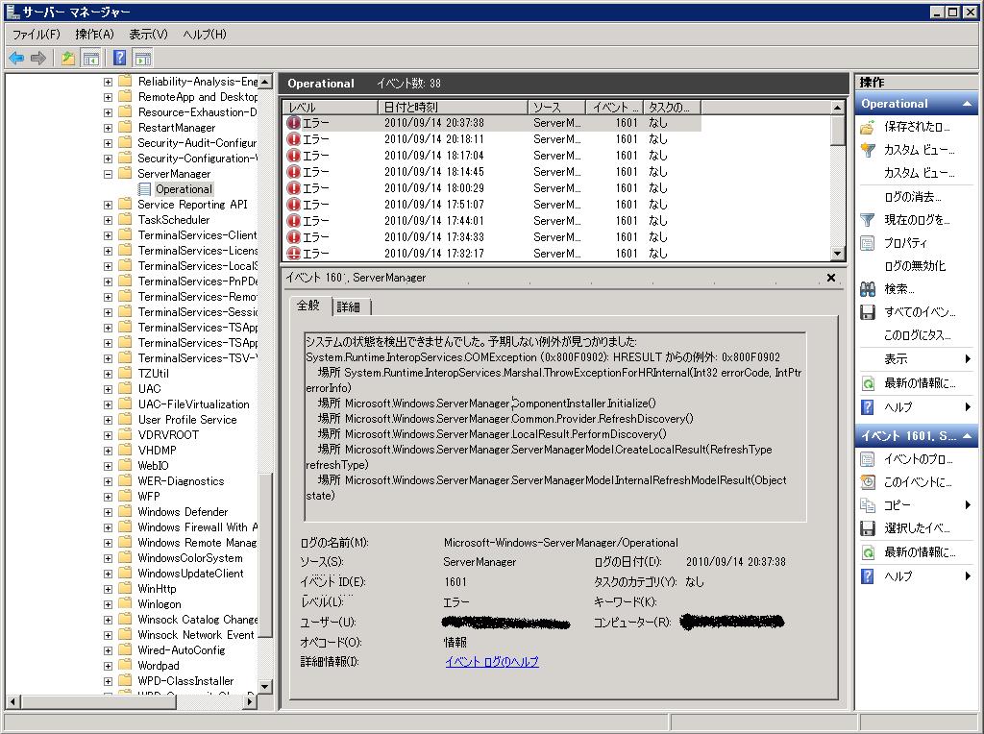This screenshot has width=984, height=734.
Task: Sort by Date and Time column header
Action: point(454,108)
